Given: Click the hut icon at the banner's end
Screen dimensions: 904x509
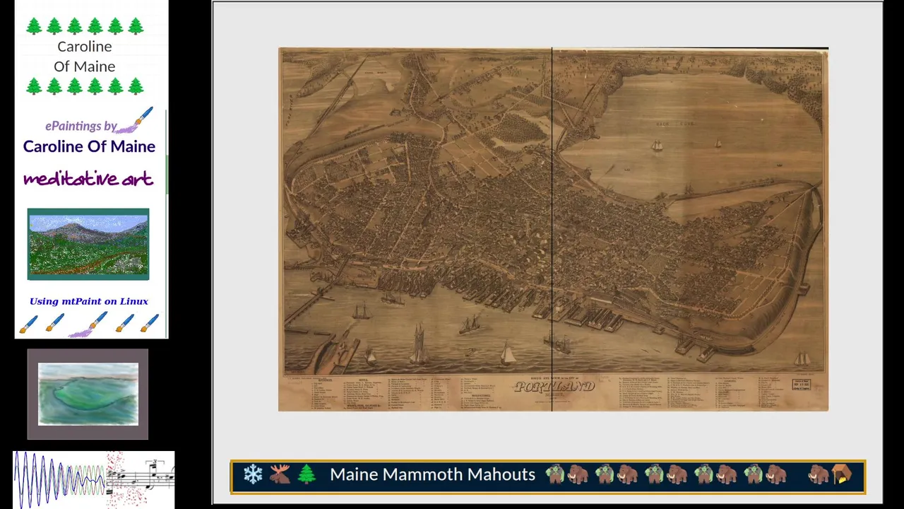Looking at the screenshot, I should [842, 474].
